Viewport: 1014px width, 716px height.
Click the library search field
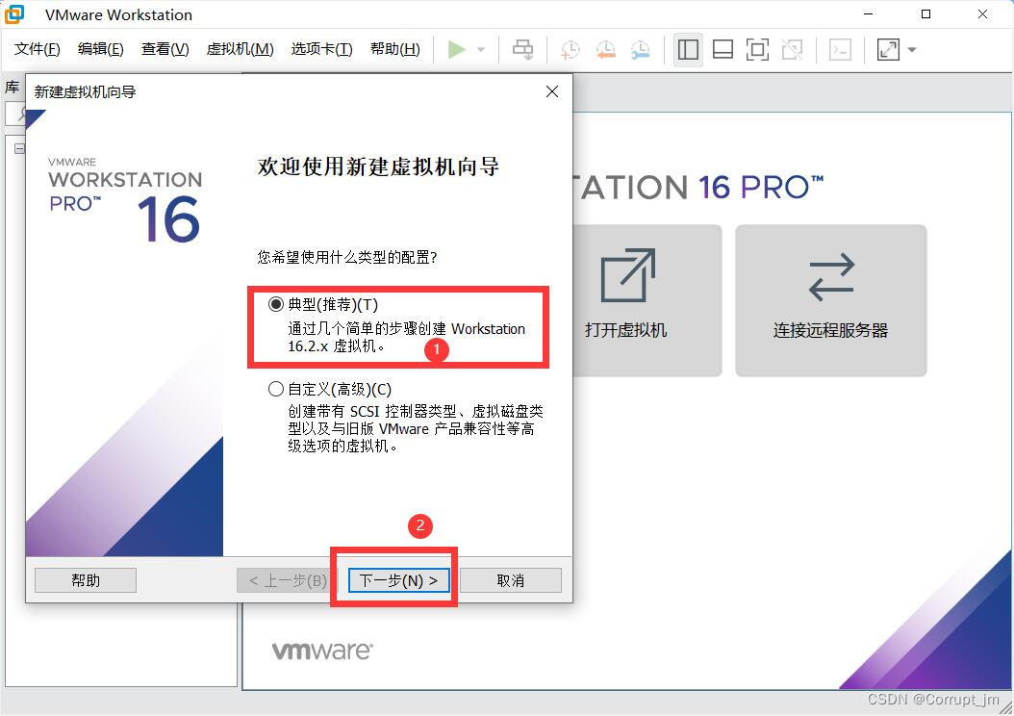pyautogui.click(x=15, y=114)
